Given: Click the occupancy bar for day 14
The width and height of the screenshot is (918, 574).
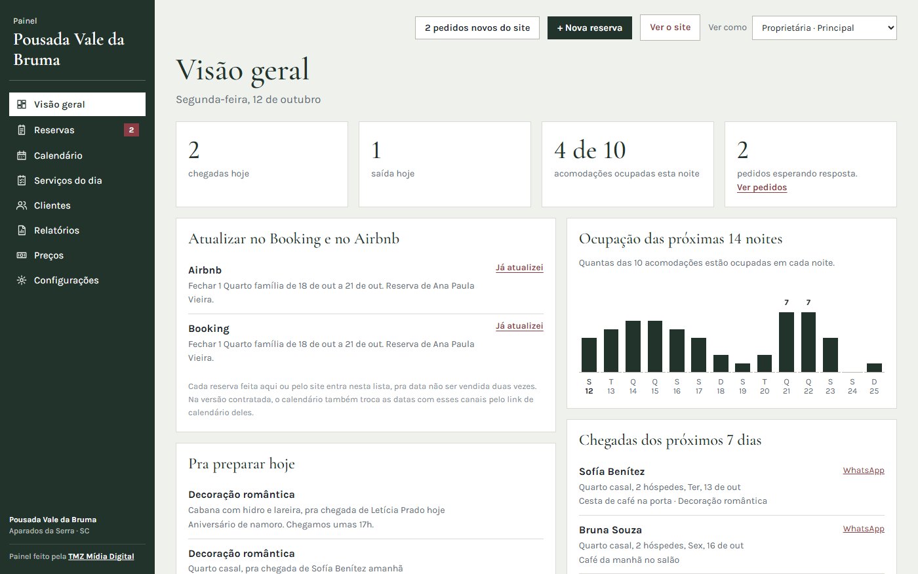Looking at the screenshot, I should [633, 346].
